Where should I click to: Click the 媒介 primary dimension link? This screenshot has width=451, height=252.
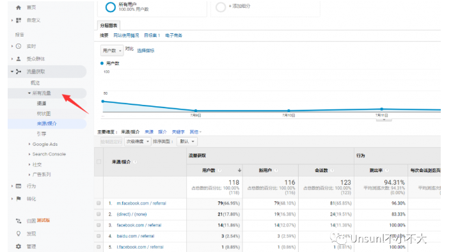point(162,132)
